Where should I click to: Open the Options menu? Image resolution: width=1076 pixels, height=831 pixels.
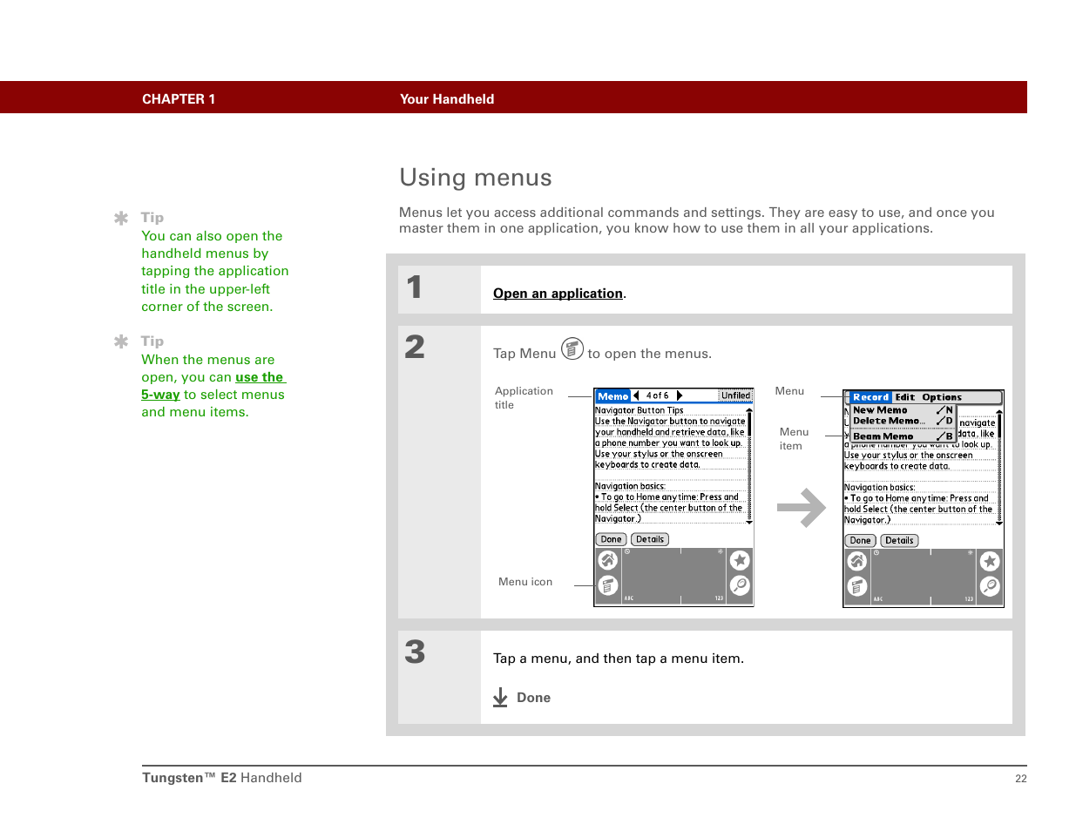tap(942, 397)
